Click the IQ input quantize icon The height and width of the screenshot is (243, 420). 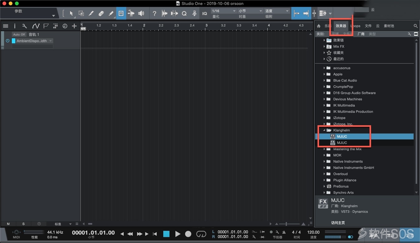click(x=204, y=13)
